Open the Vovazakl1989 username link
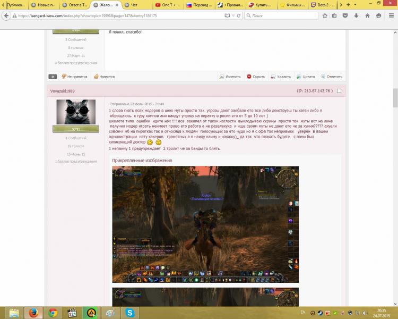This screenshot has height=319, width=398. coord(63,91)
